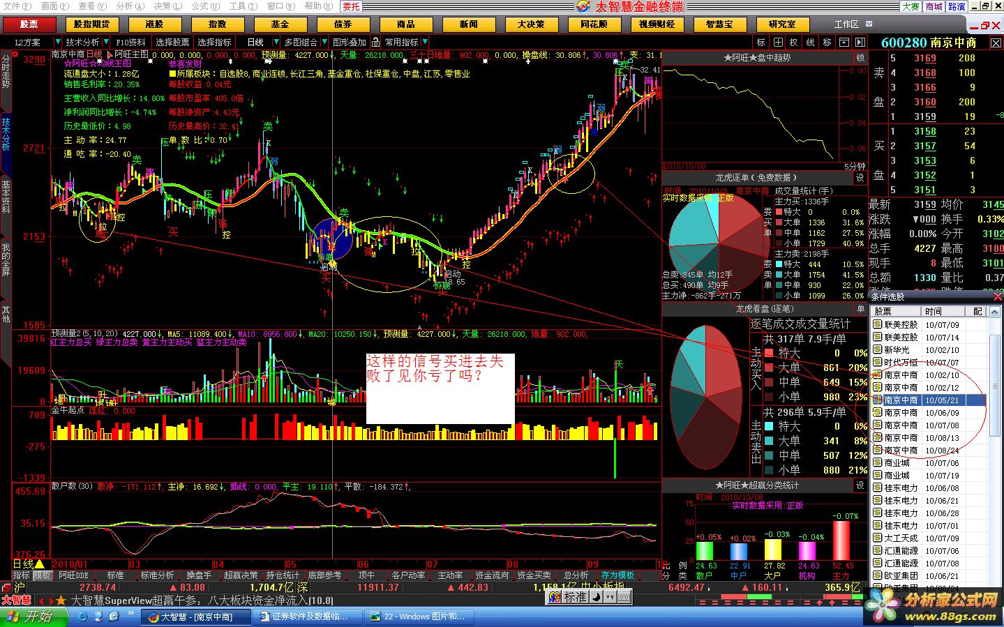Select the 基金 top tab
1004x627 pixels.
pyautogui.click(x=280, y=24)
